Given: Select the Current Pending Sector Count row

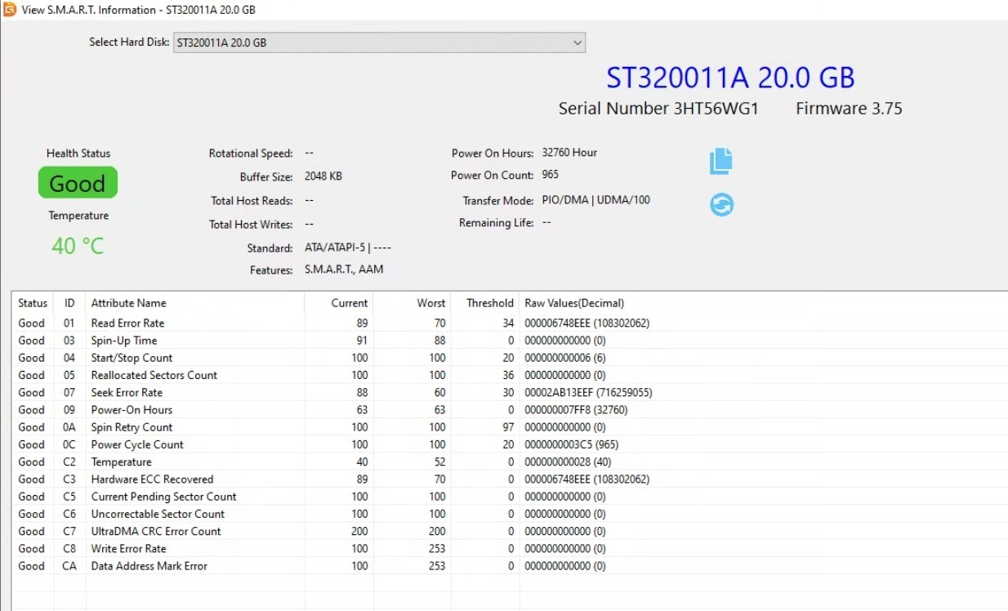Looking at the screenshot, I should (510, 497).
